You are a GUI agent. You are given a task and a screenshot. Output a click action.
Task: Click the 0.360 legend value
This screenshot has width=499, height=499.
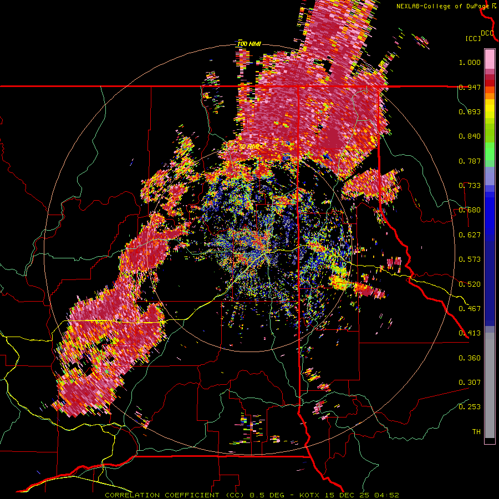[470, 358]
